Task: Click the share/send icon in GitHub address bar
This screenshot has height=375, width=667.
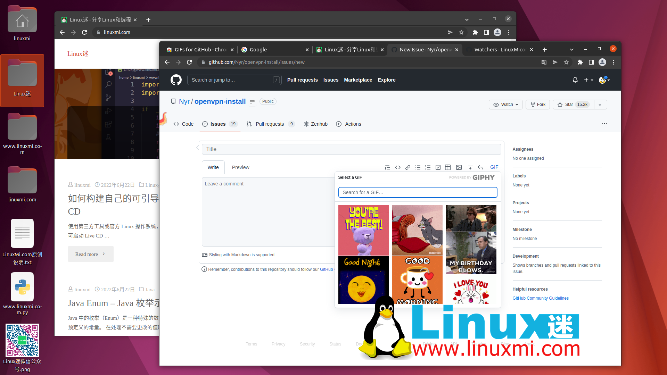Action: (555, 62)
